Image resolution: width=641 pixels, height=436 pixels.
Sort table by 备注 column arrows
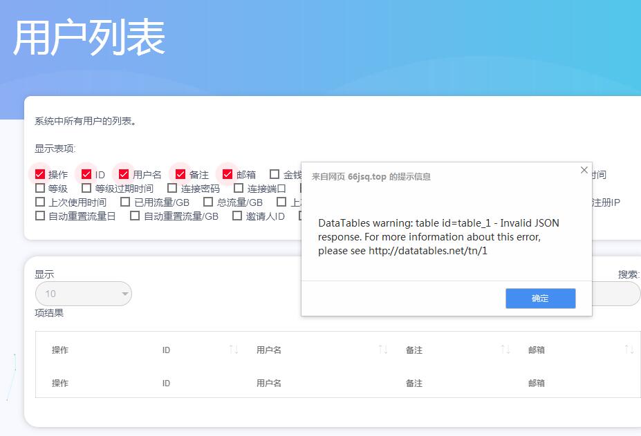pyautogui.click(x=505, y=350)
